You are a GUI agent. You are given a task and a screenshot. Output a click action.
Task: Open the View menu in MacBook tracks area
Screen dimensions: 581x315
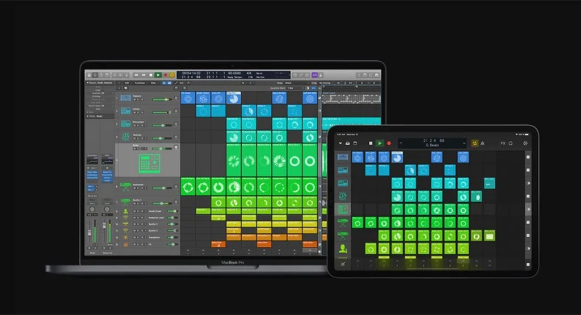click(153, 83)
